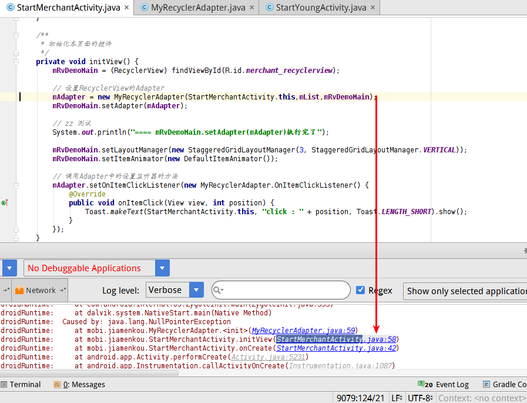Click fold end marker at the "});" line

[x=16, y=229]
